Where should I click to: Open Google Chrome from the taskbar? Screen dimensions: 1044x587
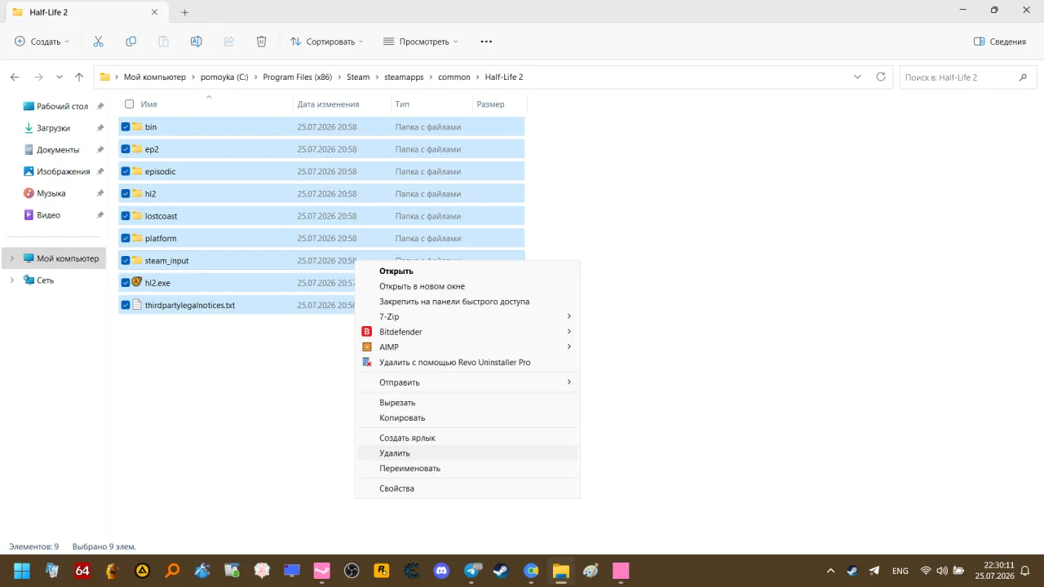(x=531, y=571)
